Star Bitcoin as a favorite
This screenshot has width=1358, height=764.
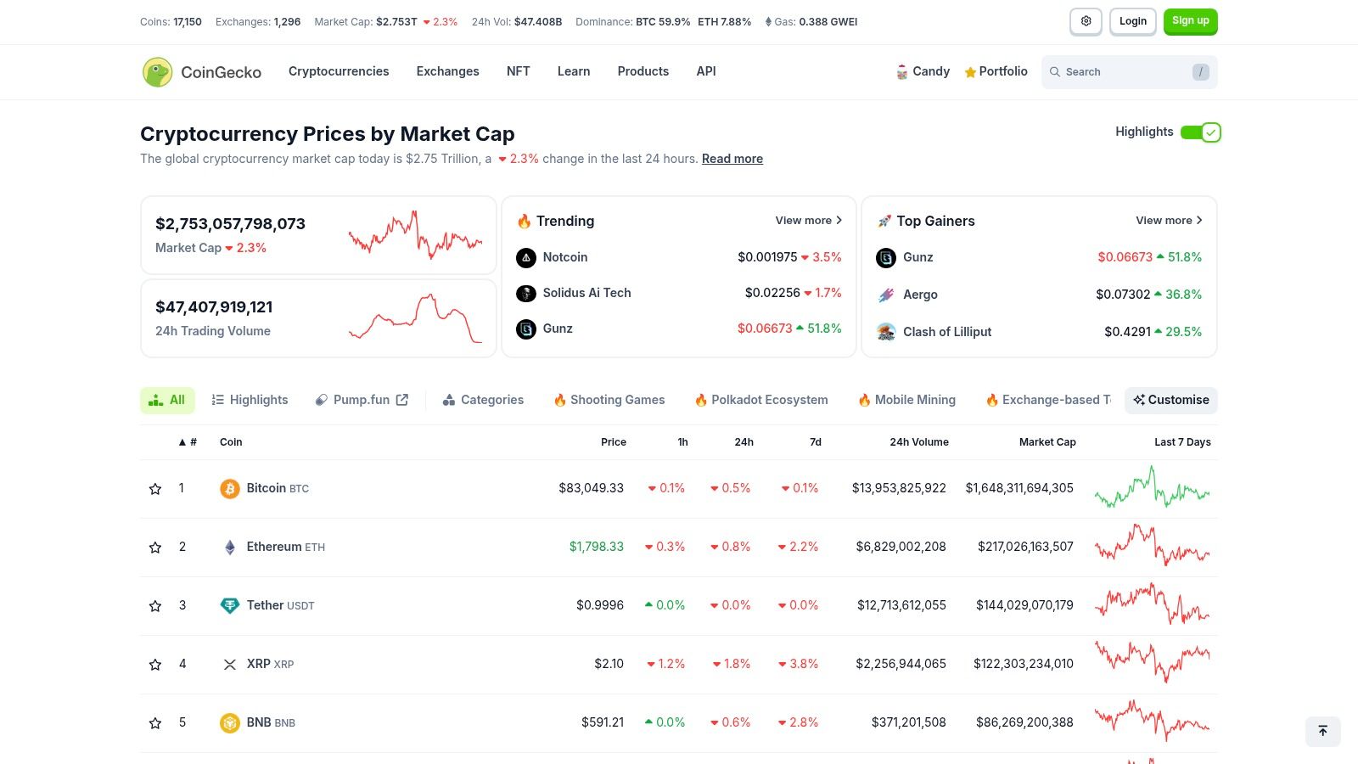click(x=155, y=489)
